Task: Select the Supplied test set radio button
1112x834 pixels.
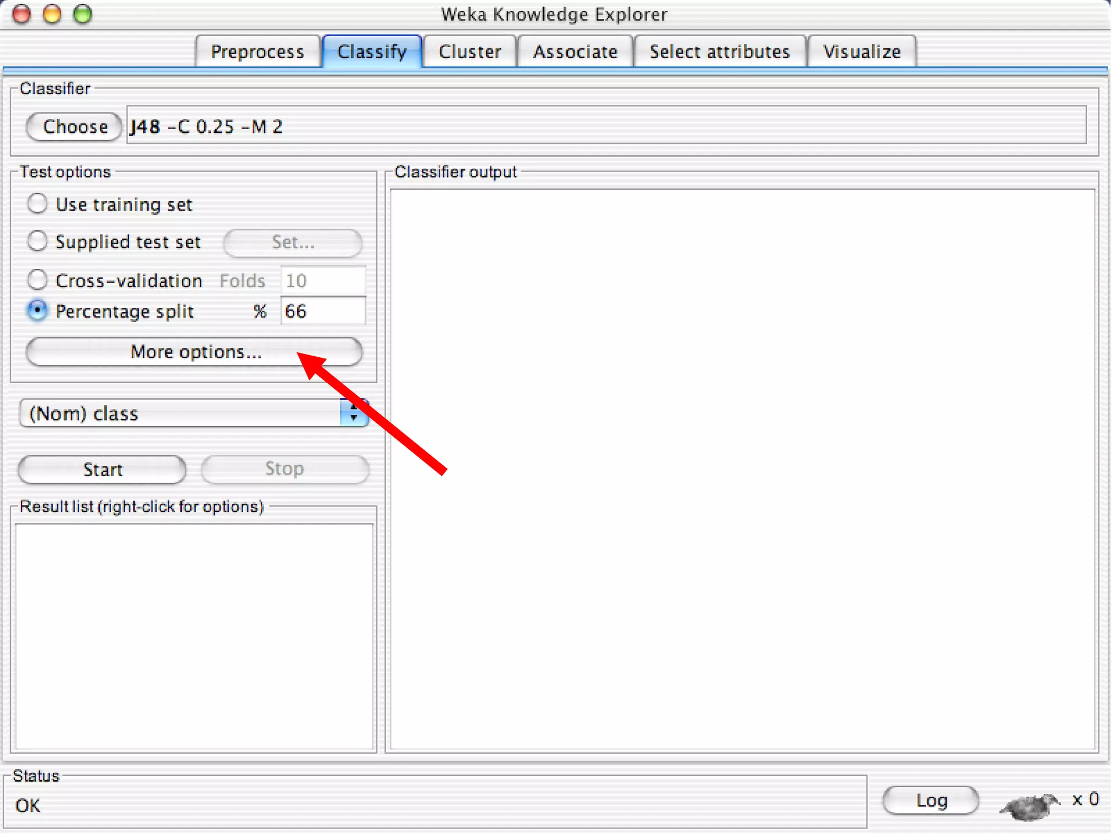Action: [x=37, y=241]
